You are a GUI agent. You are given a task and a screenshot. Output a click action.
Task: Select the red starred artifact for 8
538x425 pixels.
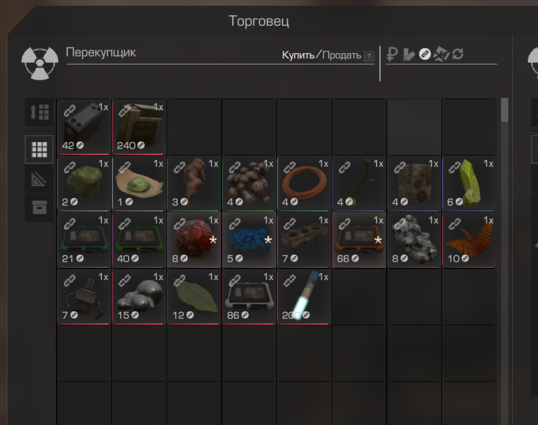[x=194, y=240]
